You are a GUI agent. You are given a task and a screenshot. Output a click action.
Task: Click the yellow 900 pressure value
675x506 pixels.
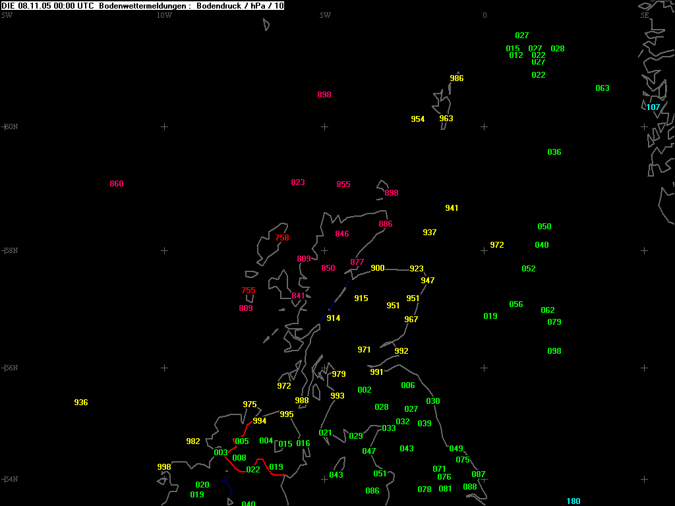tap(377, 268)
